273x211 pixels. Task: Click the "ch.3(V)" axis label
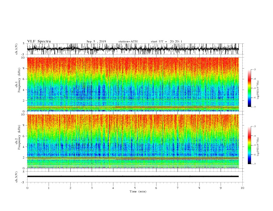click(17, 177)
